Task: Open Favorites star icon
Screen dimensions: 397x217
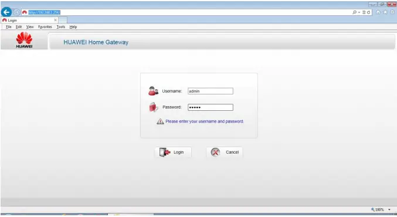Action: point(385,12)
